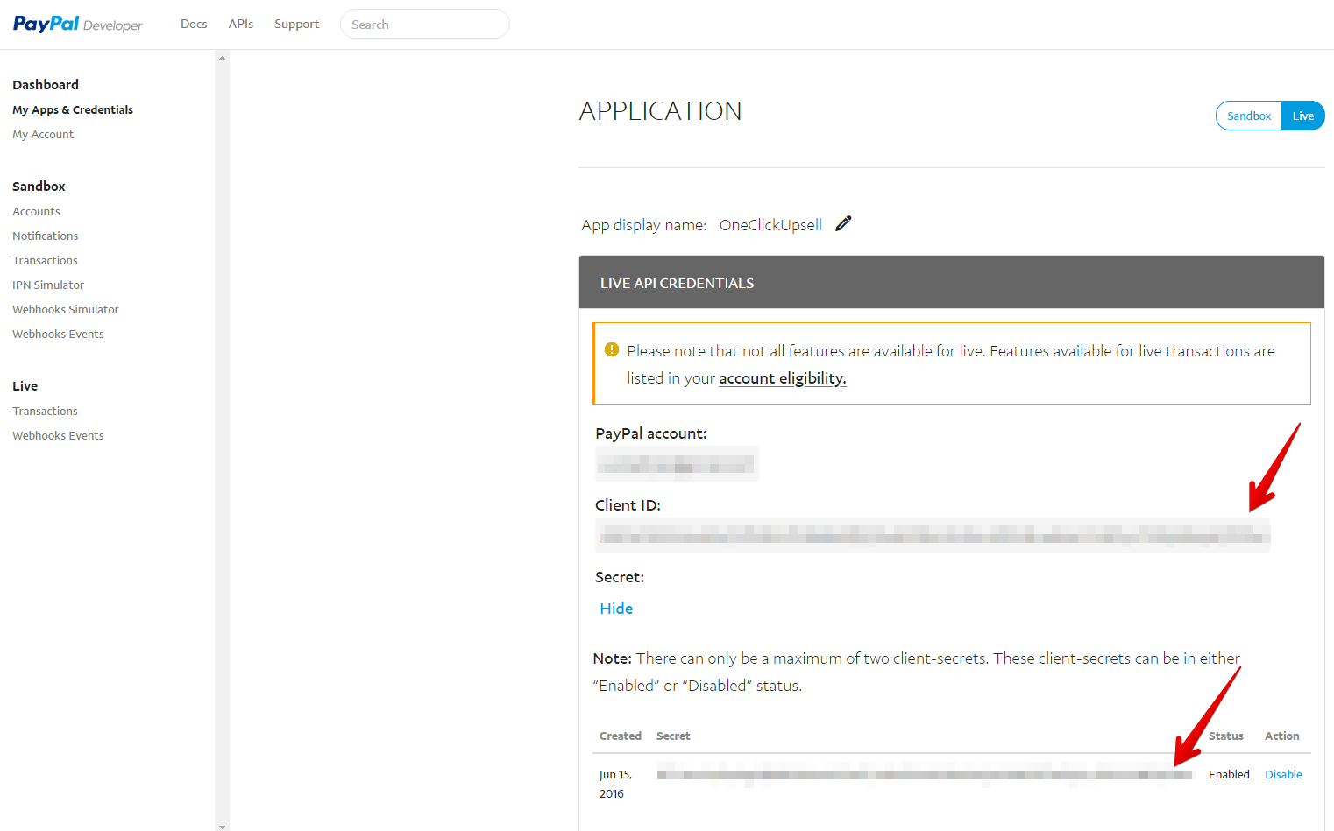1334x831 pixels.
Task: Open Sandbox Notifications
Action: click(x=46, y=236)
